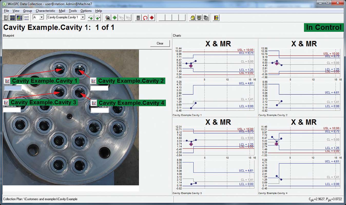Switch to spreadsheet grid view icon
The height and width of the screenshot is (205, 346).
click(12, 18)
